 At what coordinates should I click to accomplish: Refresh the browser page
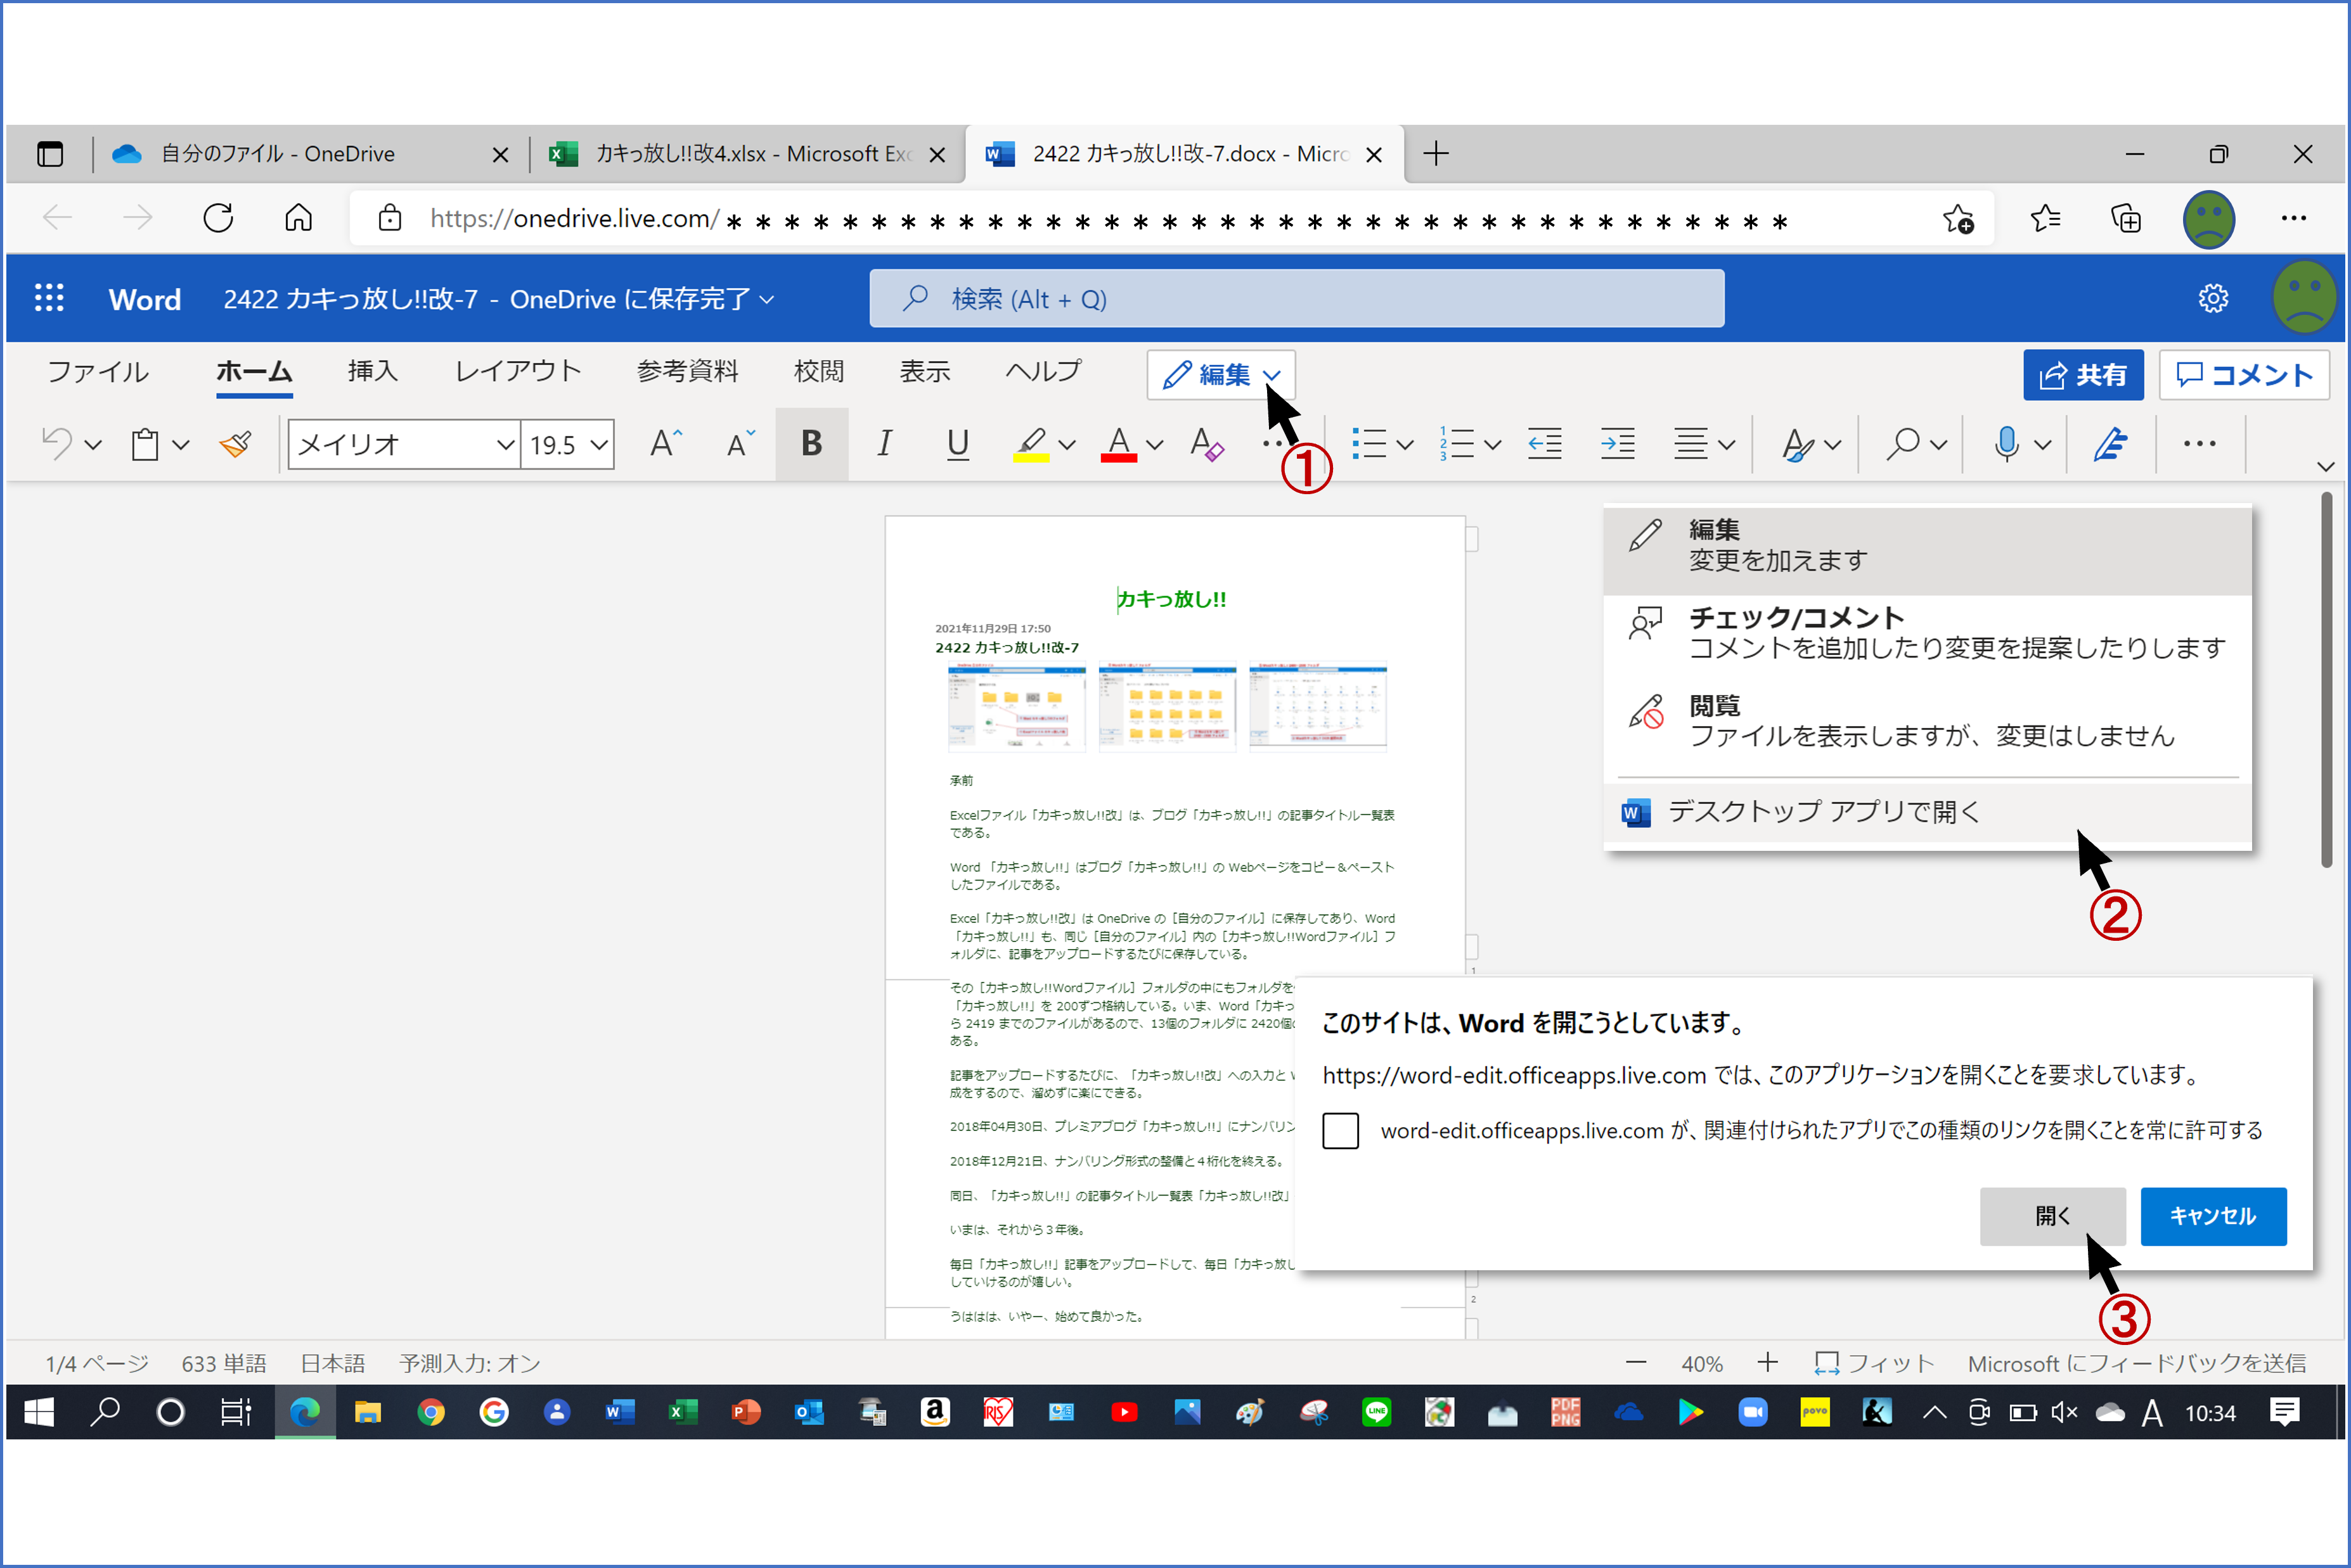click(218, 217)
